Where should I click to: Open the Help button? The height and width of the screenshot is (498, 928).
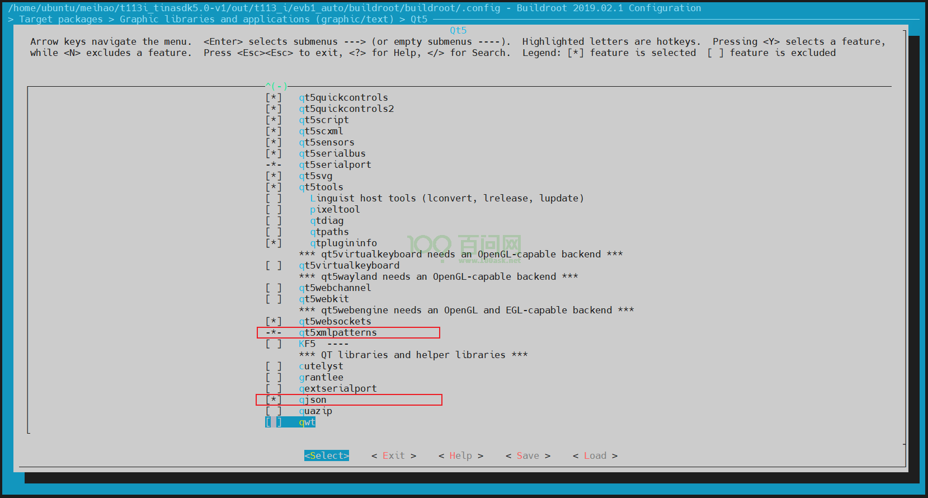[460, 456]
